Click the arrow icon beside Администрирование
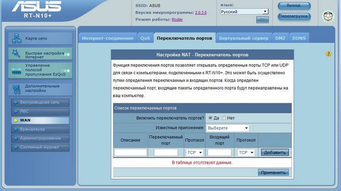Image resolution: width=341 pixels, height=191 pixels. (16, 138)
